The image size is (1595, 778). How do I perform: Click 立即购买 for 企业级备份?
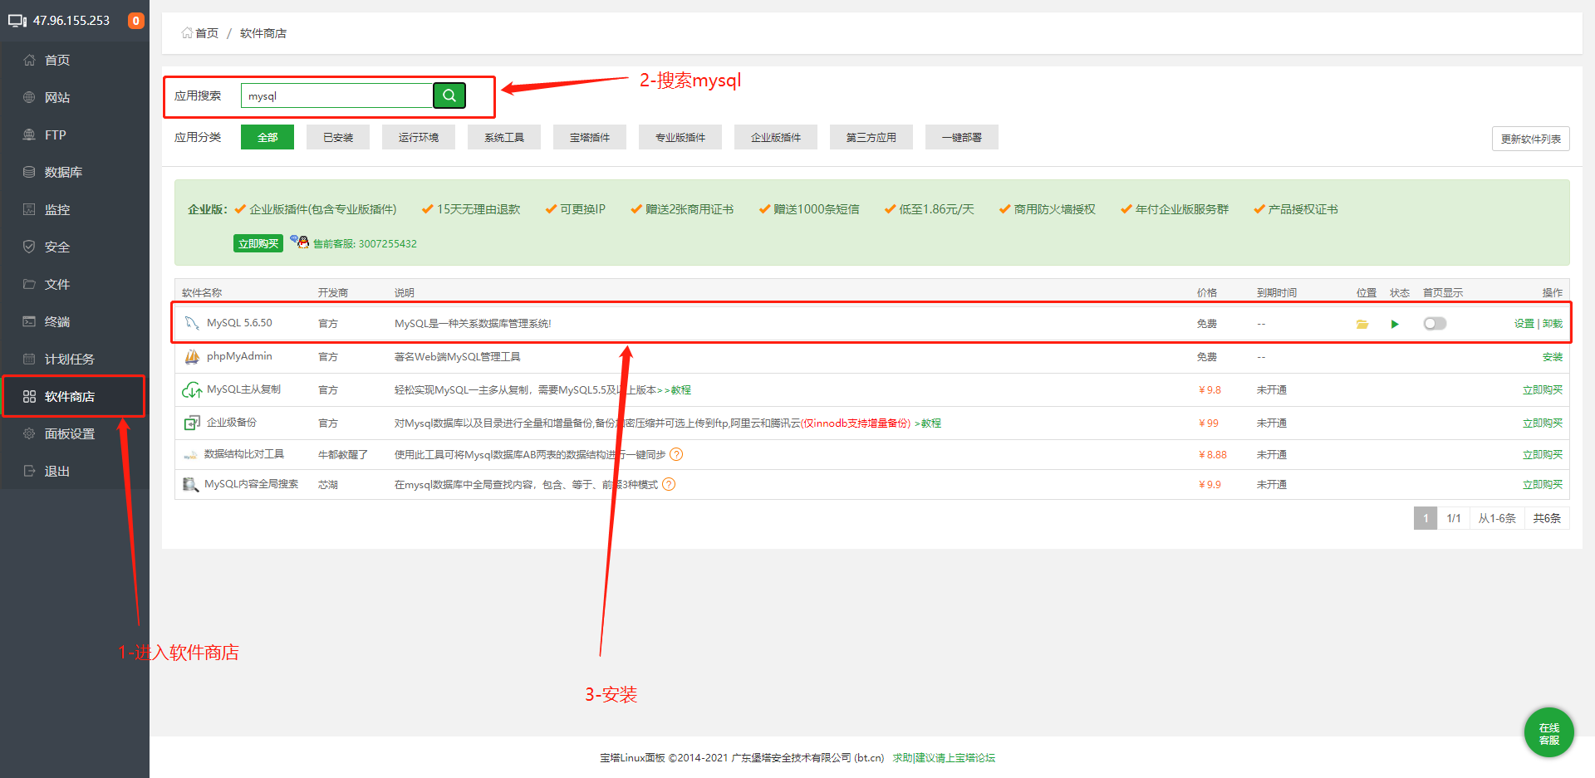coord(1543,423)
